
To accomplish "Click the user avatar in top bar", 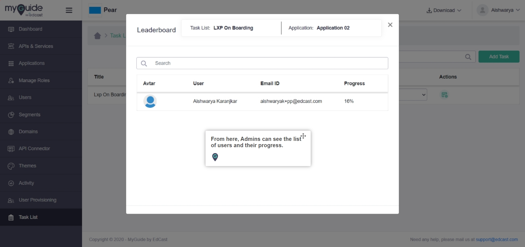I will [483, 10].
